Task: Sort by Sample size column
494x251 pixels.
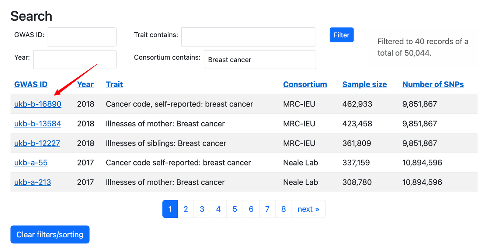Action: click(364, 84)
